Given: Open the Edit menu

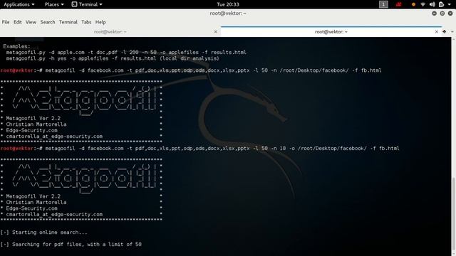Looking at the screenshot, I should (x=17, y=22).
